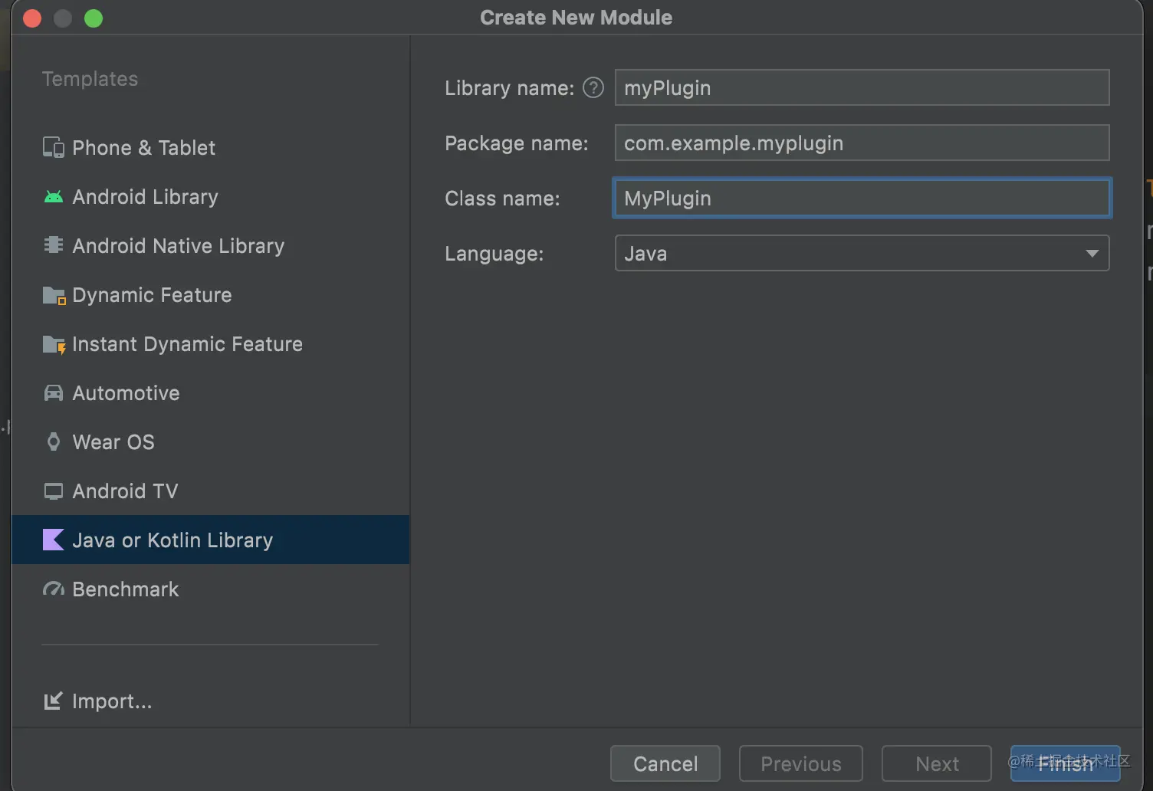Click the Import... option

(111, 701)
